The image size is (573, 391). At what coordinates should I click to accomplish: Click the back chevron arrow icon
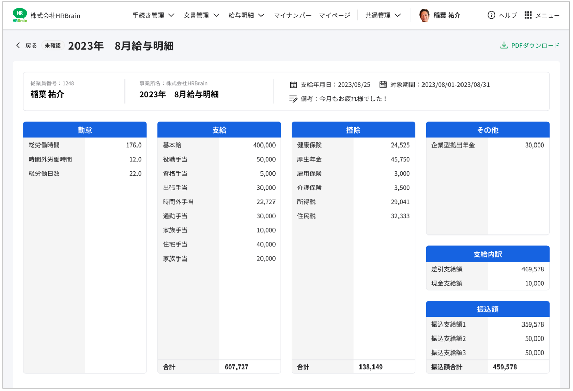click(18, 46)
